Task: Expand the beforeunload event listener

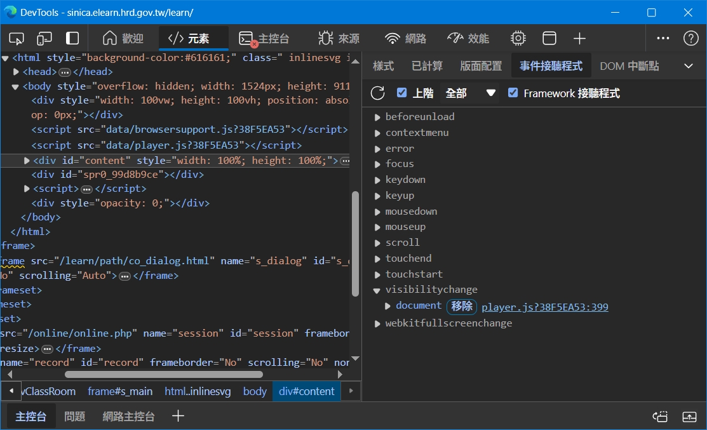Action: click(x=377, y=118)
